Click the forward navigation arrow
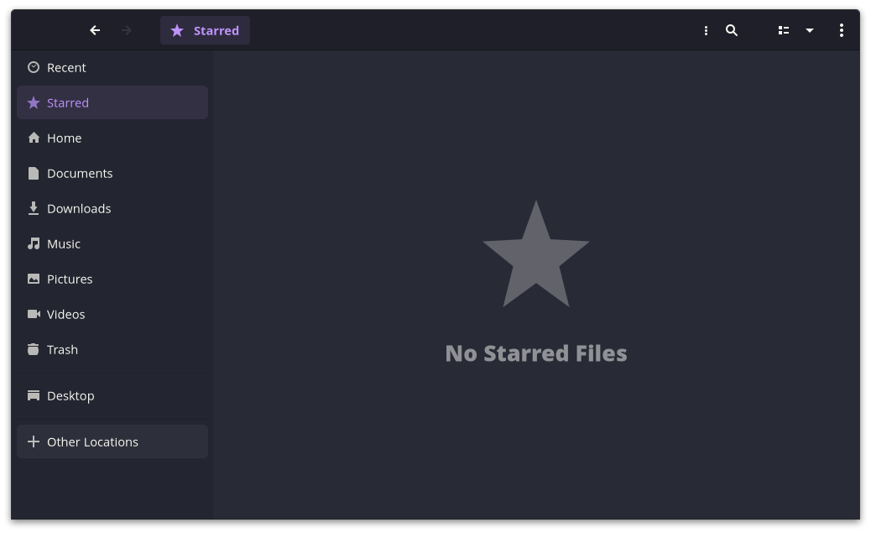Image resolution: width=871 pixels, height=533 pixels. tap(126, 30)
